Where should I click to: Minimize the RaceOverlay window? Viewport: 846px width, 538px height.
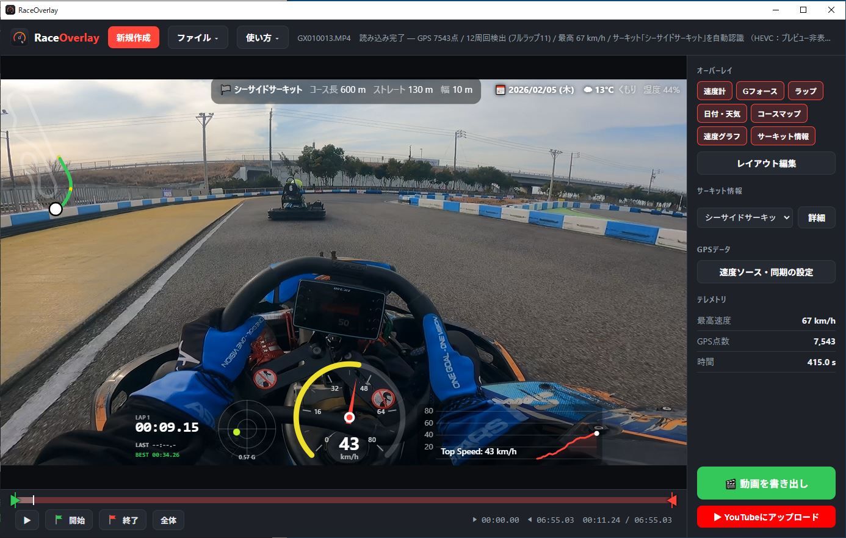[x=775, y=10]
